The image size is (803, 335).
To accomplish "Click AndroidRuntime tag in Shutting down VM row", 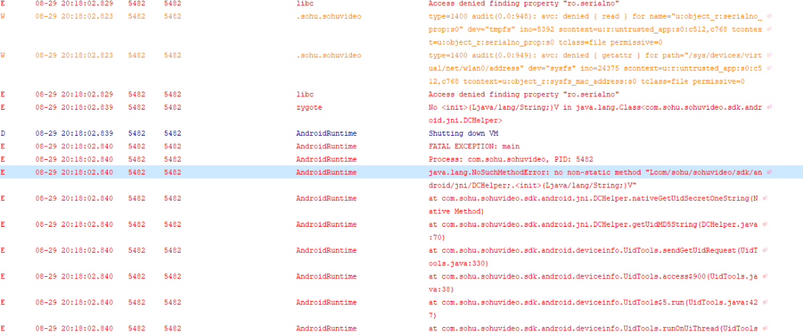I will [327, 133].
